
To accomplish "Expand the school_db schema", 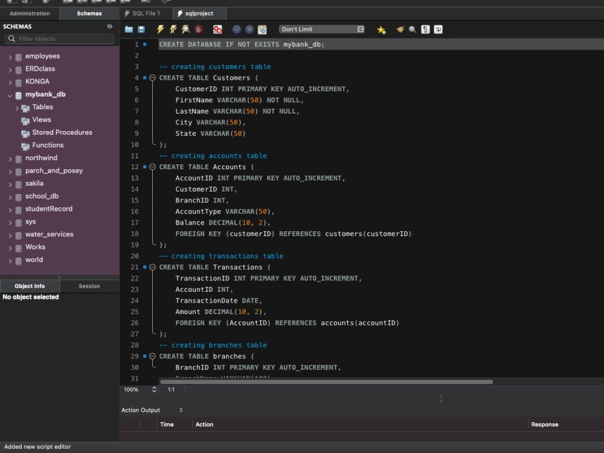I will pos(10,197).
